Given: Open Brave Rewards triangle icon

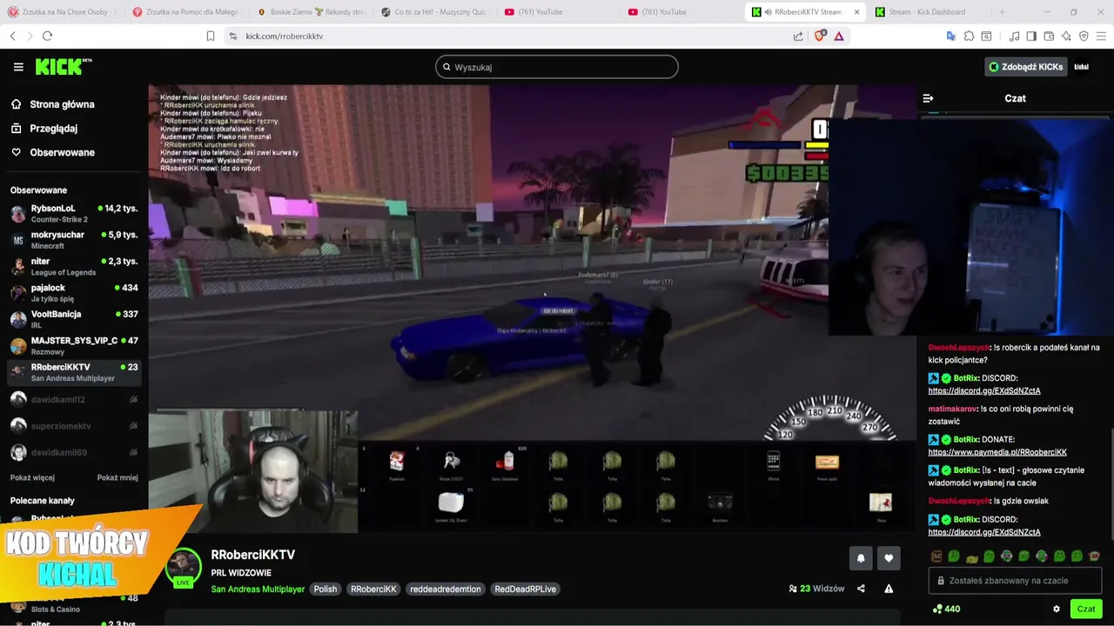Looking at the screenshot, I should (839, 36).
